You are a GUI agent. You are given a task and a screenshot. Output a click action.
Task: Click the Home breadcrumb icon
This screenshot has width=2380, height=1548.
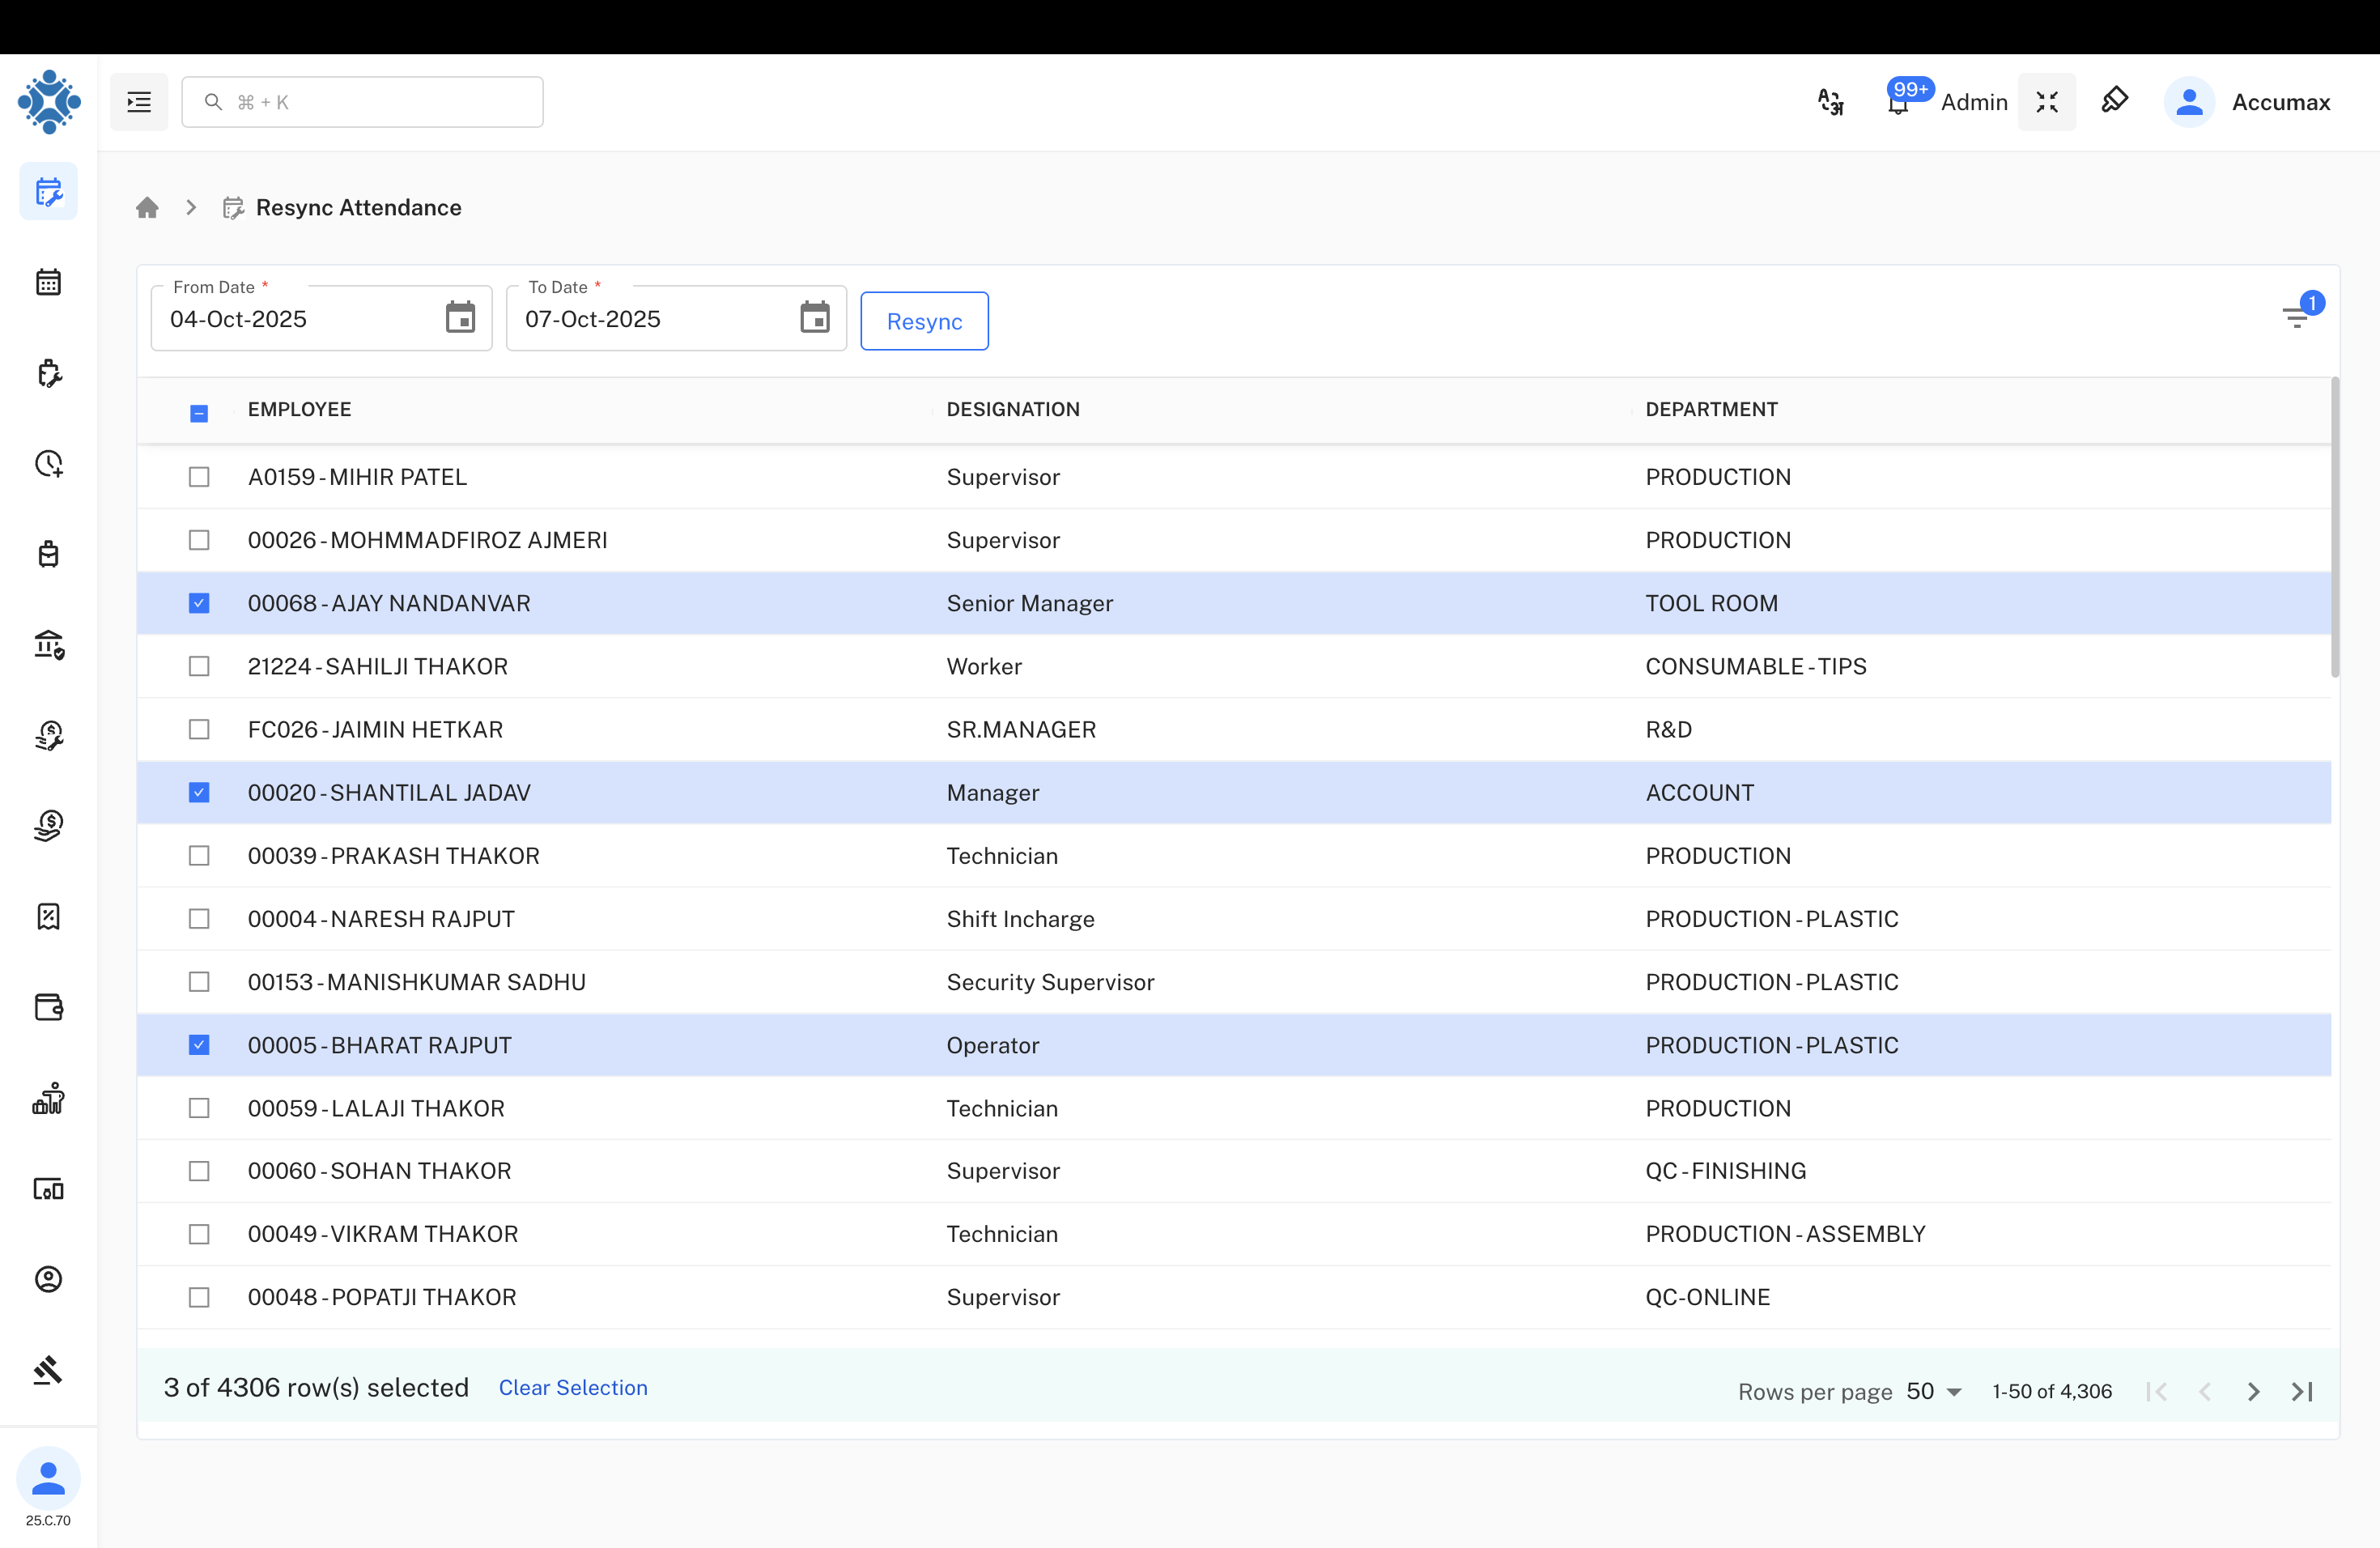point(147,207)
